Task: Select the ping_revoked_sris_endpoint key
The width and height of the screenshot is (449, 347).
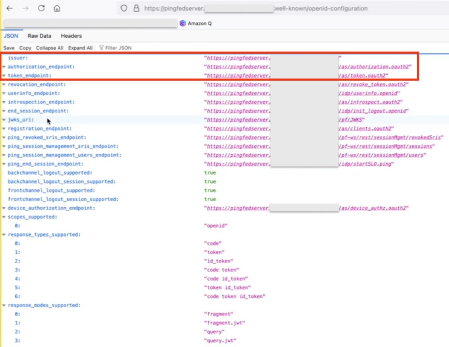Action: [47, 137]
